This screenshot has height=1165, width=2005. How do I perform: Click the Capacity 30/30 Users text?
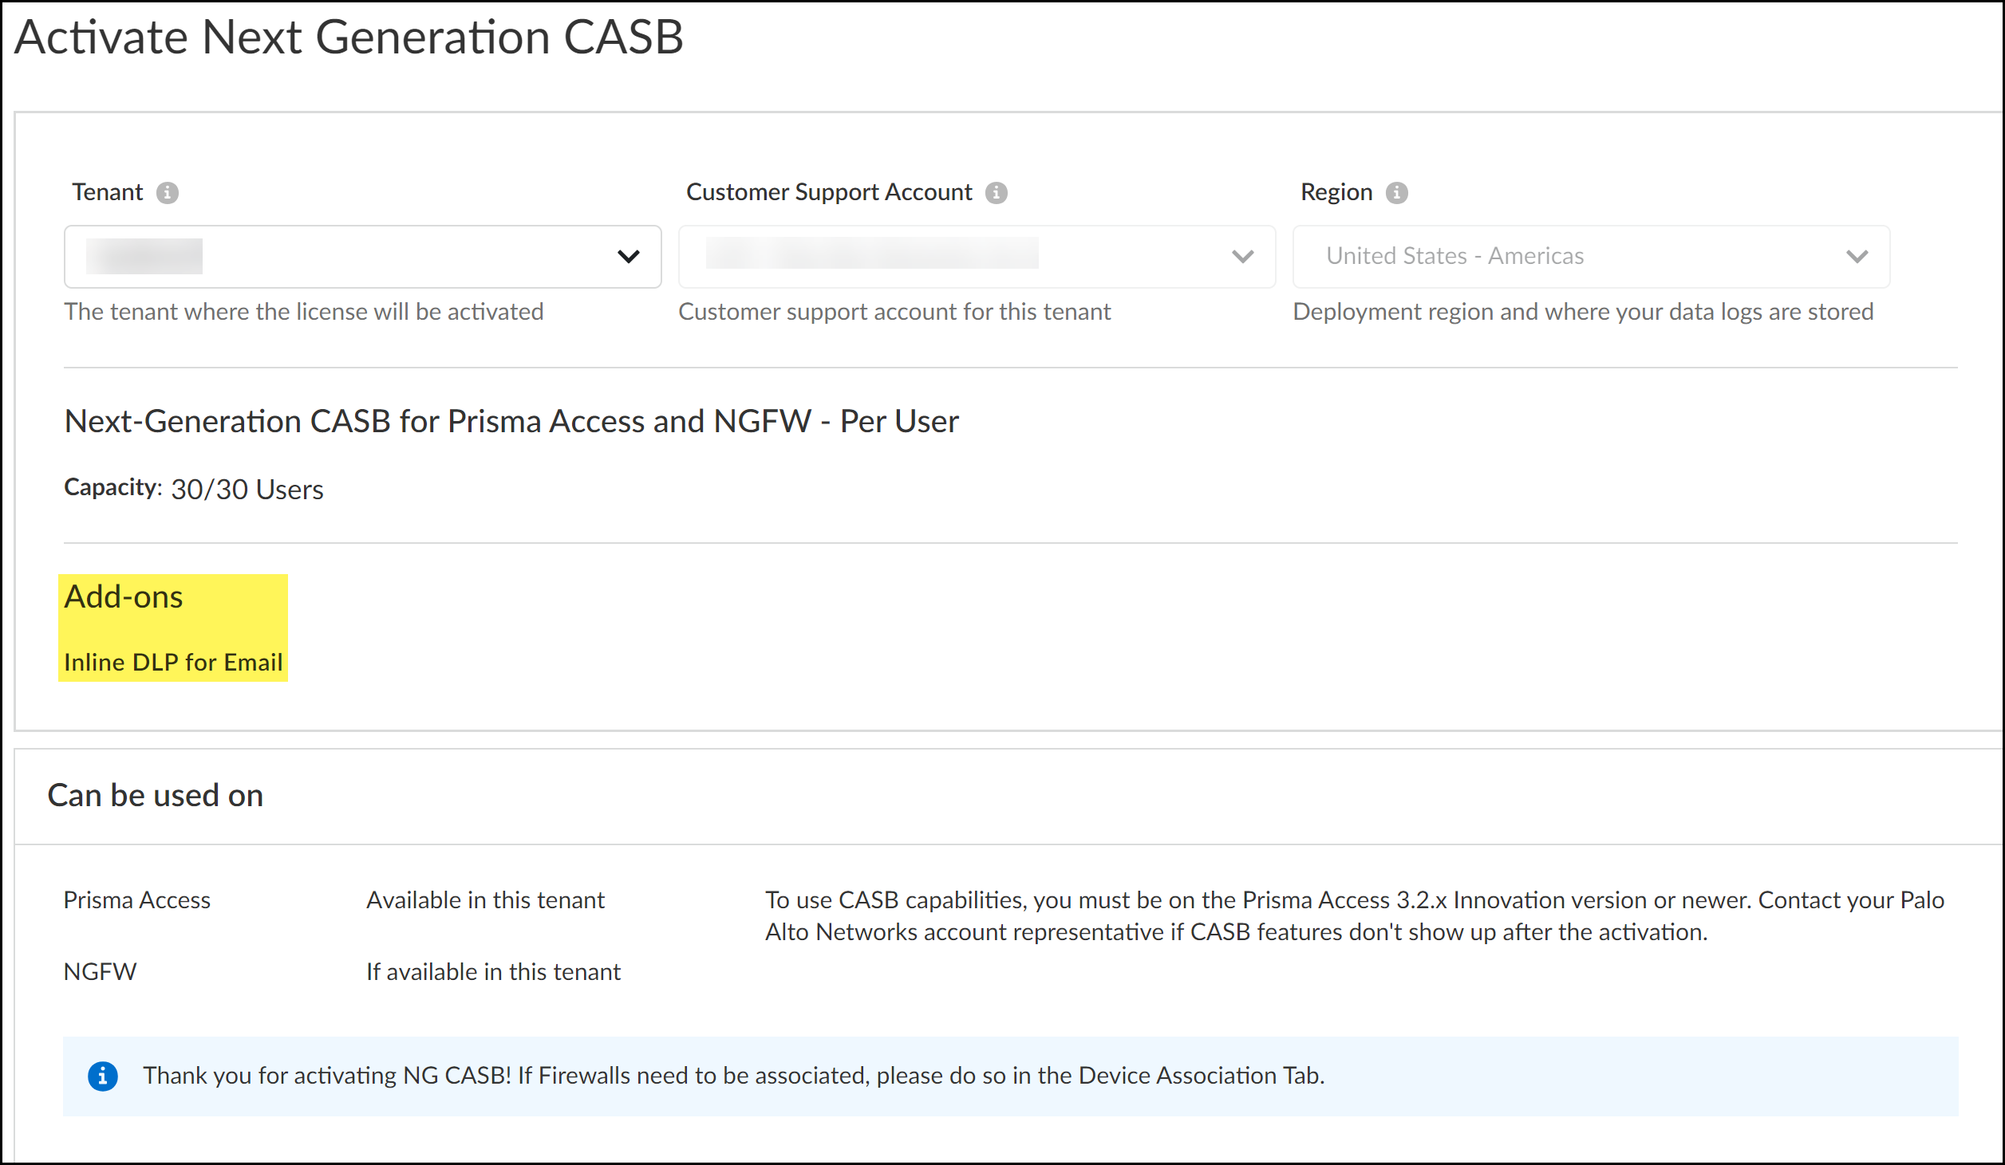[194, 489]
